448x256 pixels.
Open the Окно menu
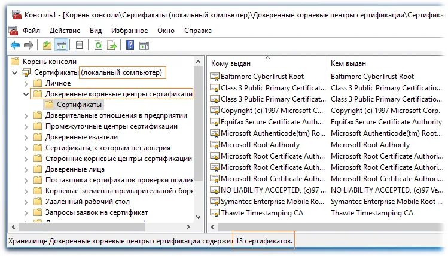click(x=166, y=31)
